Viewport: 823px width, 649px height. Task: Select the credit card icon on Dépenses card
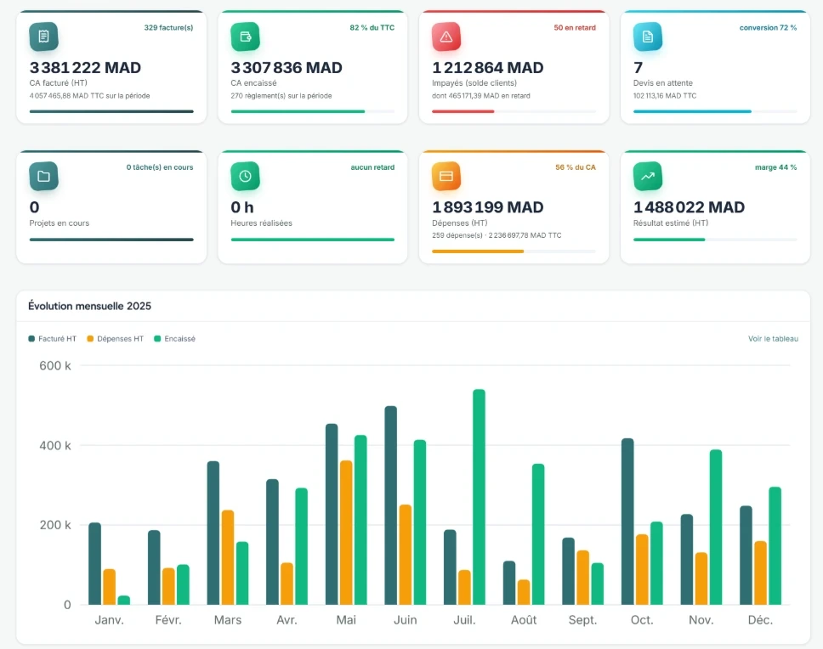(x=446, y=176)
